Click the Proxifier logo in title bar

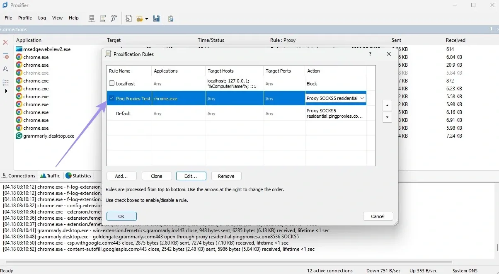pyautogui.click(x=5, y=5)
